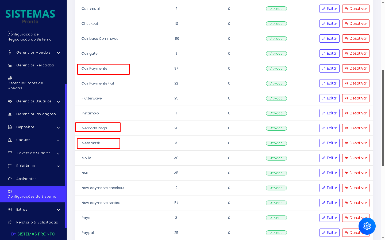The width and height of the screenshot is (385, 240).
Task: Click the Gerenciar Indicações tree icon
Action: tap(10, 114)
